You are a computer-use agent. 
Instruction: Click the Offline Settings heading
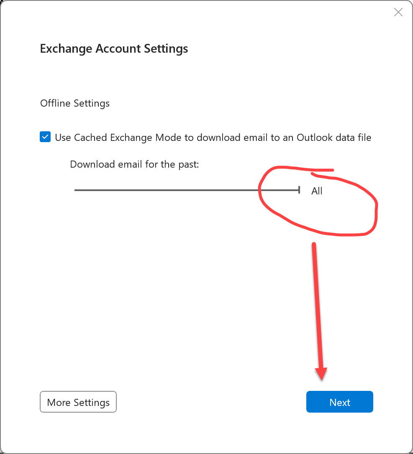[74, 103]
